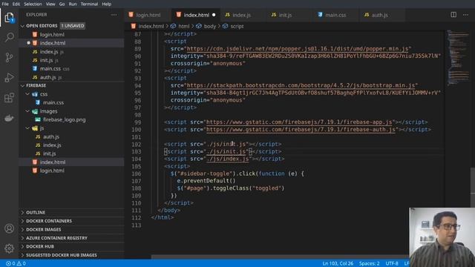The image size is (475, 267).
Task: Expand Suggested Docker Hub Images section
Action: tap(71, 255)
